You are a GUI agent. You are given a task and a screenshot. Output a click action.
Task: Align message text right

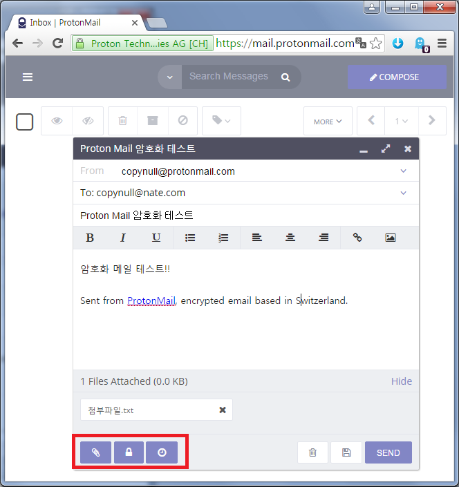324,238
